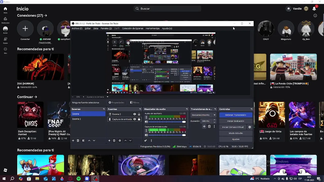
Task: Zoom in preview with plus button
Action: [x=84, y=97]
